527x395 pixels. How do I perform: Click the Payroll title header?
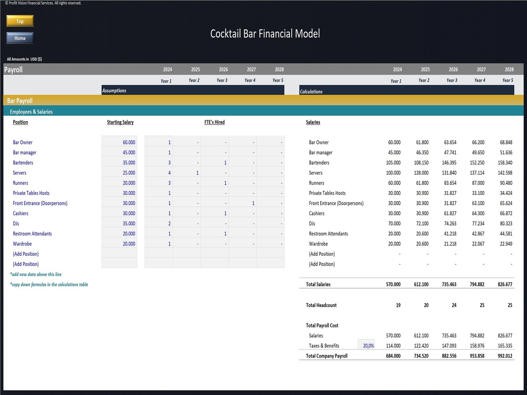[x=14, y=70]
